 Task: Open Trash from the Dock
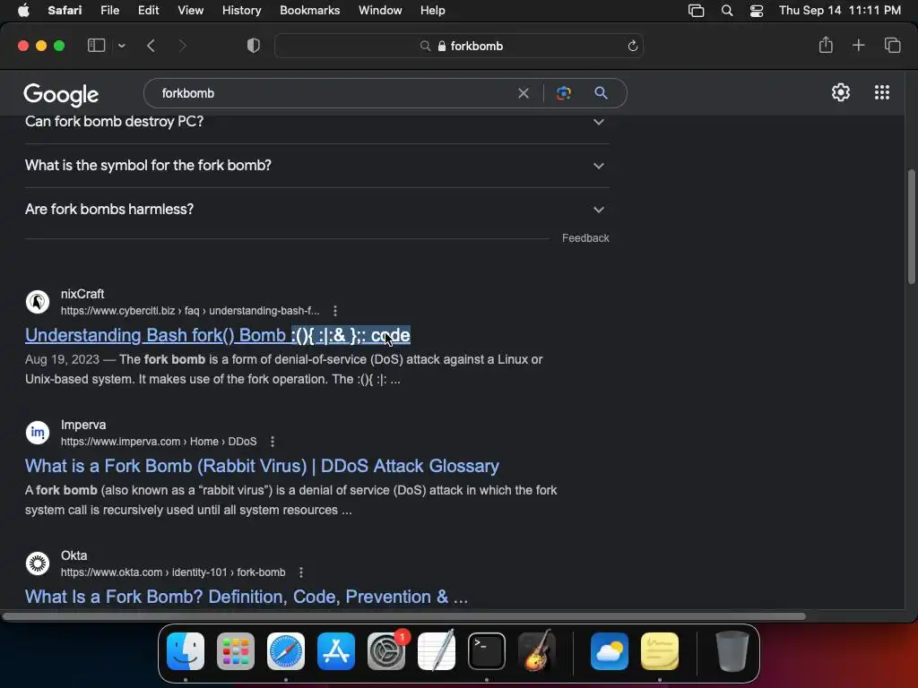pyautogui.click(x=732, y=651)
